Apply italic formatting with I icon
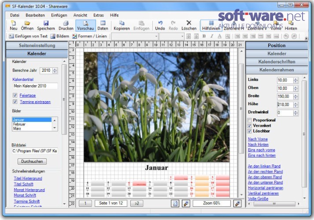314x220 pixels. point(212,36)
